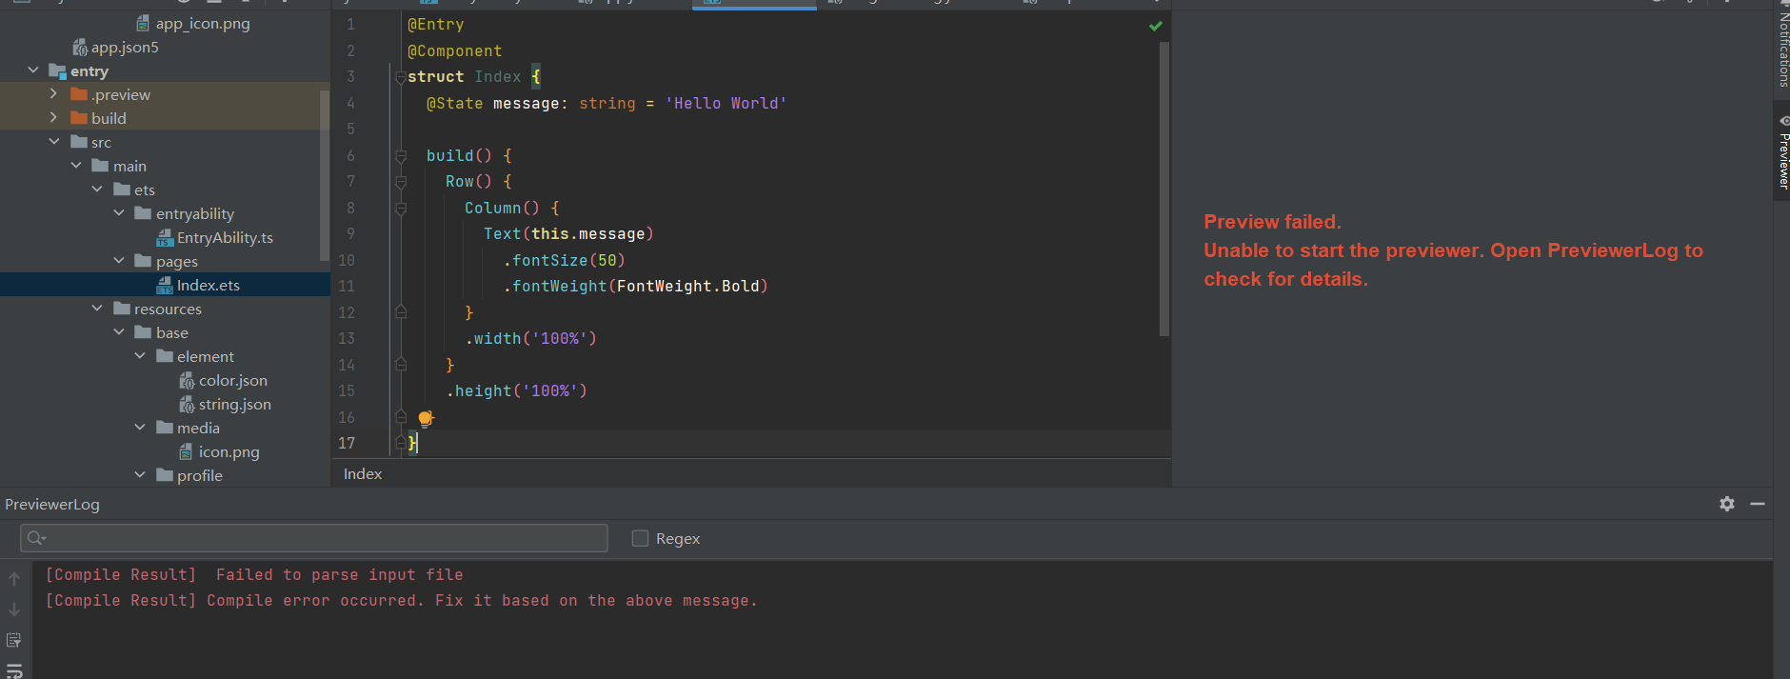This screenshot has width=1790, height=679.
Task: Click the yellow lightbulb quick-fix icon
Action: click(426, 418)
